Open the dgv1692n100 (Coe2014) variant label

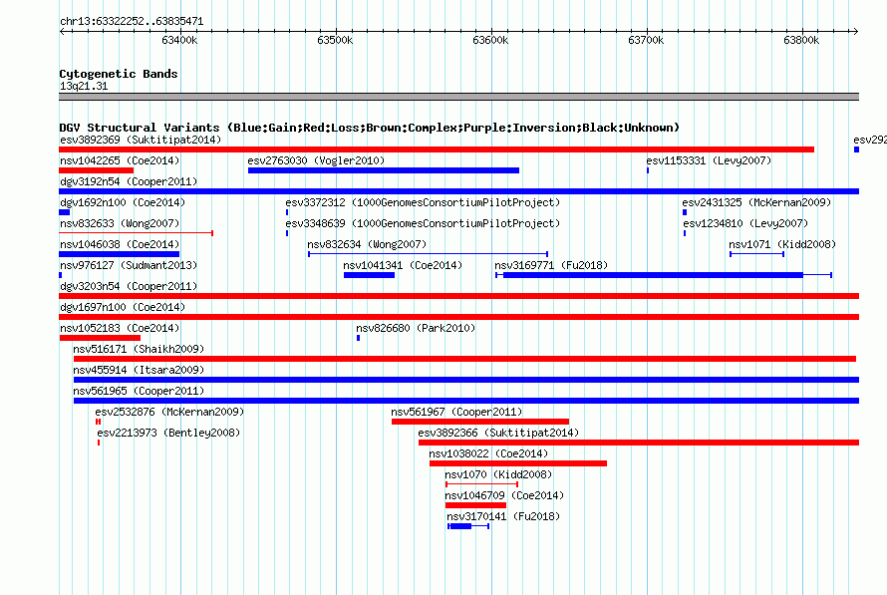[x=123, y=202]
